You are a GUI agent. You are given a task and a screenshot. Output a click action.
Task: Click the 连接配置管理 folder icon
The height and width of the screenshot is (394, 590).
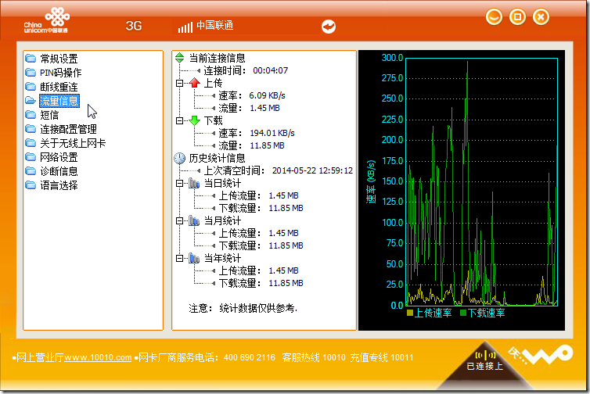[31, 129]
